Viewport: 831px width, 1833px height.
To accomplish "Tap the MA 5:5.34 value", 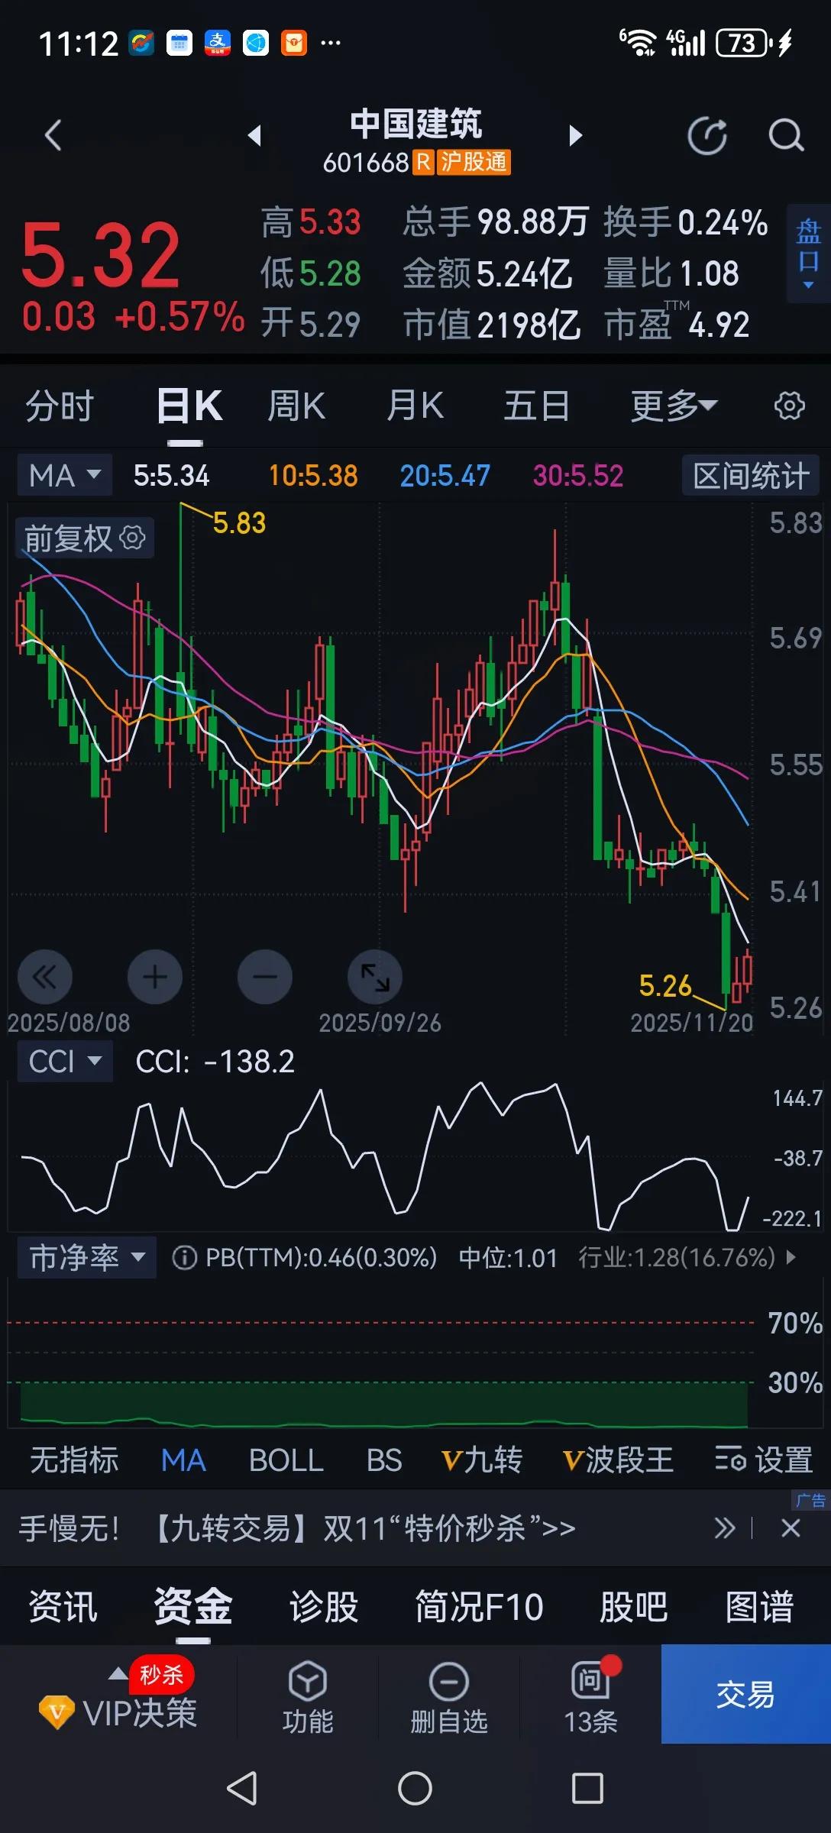I will tap(171, 476).
